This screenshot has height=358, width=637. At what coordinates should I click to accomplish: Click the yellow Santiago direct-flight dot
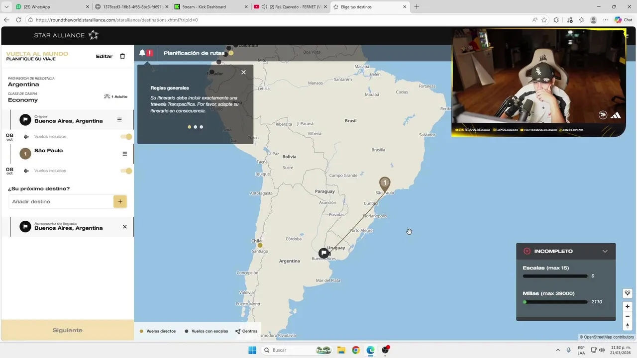coord(260,245)
